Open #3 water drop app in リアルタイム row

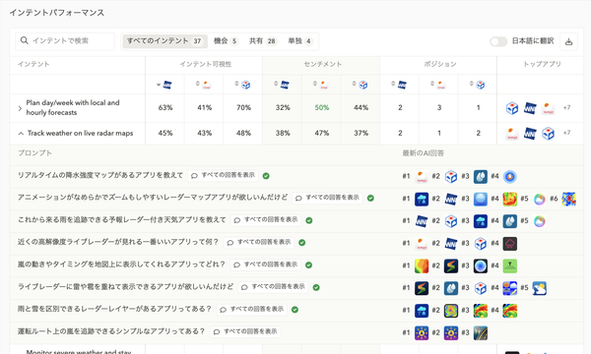pyautogui.click(x=481, y=176)
